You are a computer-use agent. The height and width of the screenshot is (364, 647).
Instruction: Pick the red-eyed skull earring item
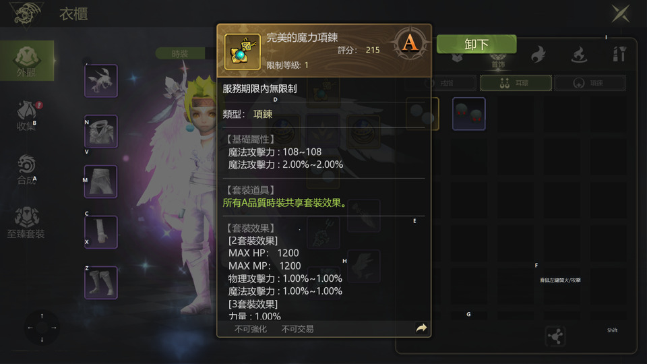[x=469, y=114]
